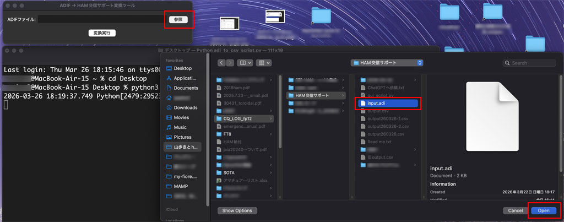Select the Movies folder in sidebar

[x=181, y=117]
